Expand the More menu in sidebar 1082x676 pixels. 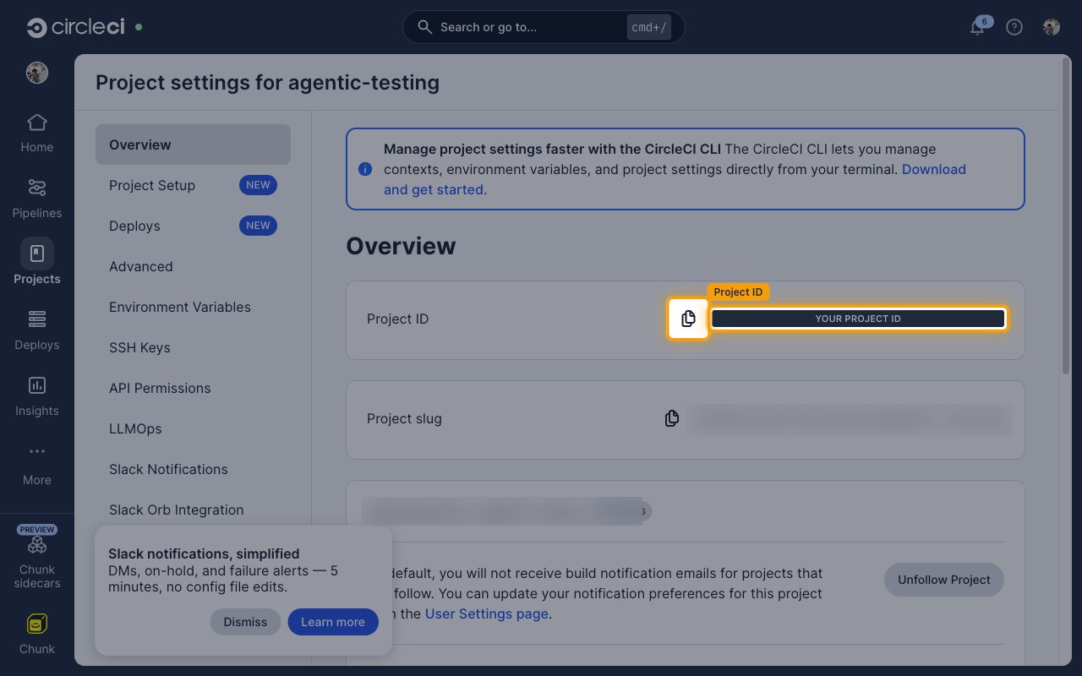[37, 465]
